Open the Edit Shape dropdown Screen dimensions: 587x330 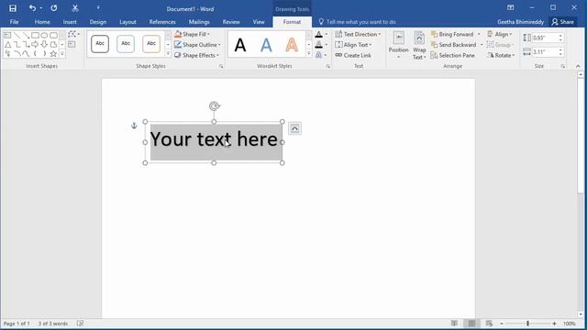[x=73, y=34]
